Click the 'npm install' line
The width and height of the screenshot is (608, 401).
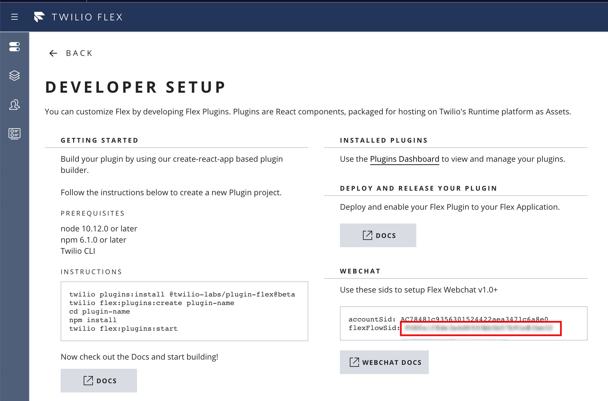tap(93, 320)
